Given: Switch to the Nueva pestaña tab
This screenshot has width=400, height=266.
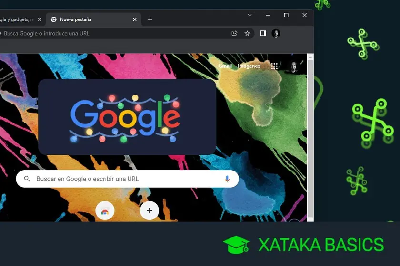Looking at the screenshot, I should tap(93, 19).
